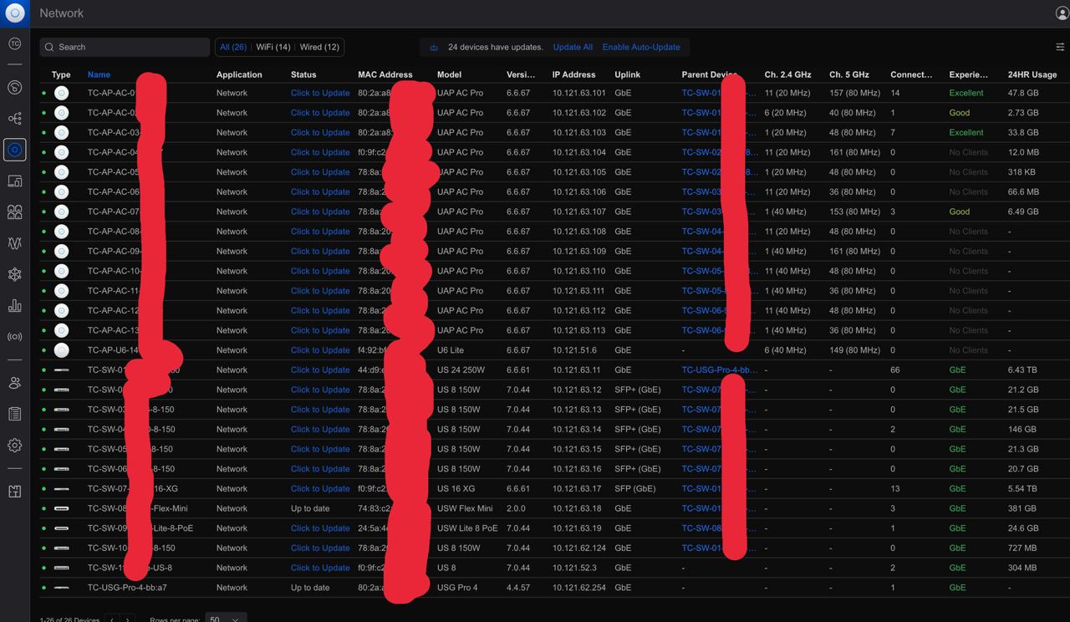Click the Update All link
1070x622 pixels.
[x=573, y=47]
